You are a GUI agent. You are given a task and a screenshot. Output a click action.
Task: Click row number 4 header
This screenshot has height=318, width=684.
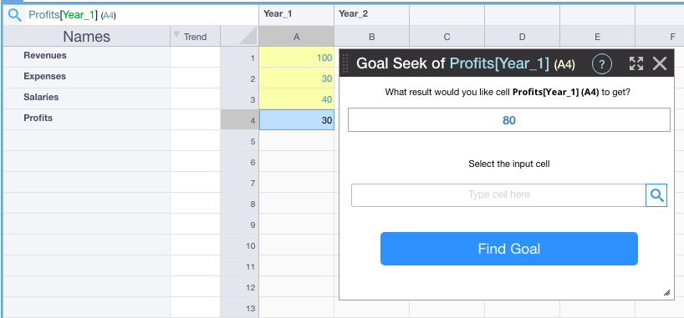point(239,120)
